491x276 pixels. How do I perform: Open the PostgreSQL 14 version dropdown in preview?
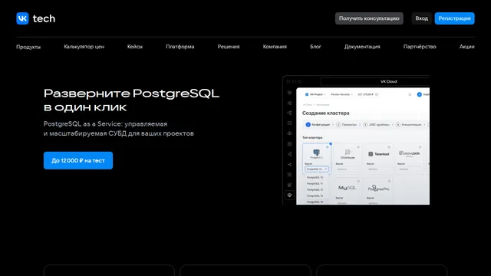point(317,169)
